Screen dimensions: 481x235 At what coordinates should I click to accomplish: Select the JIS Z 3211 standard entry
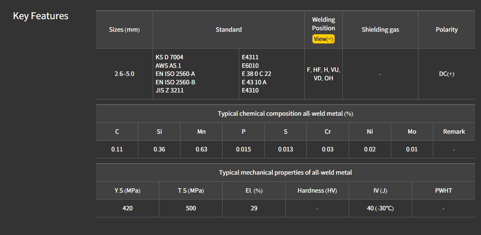(170, 90)
